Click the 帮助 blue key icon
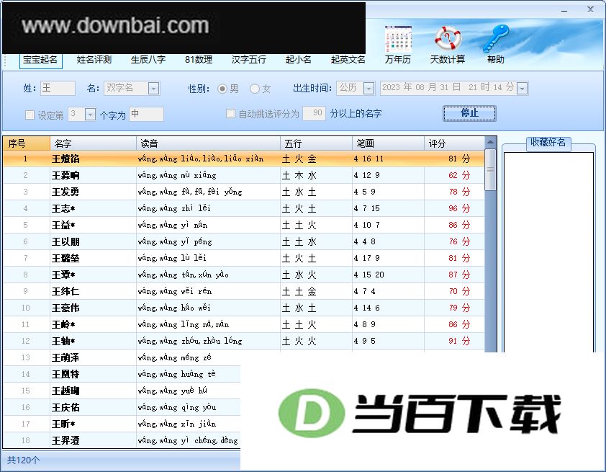Screen dimensions: 606x472 tap(495, 39)
